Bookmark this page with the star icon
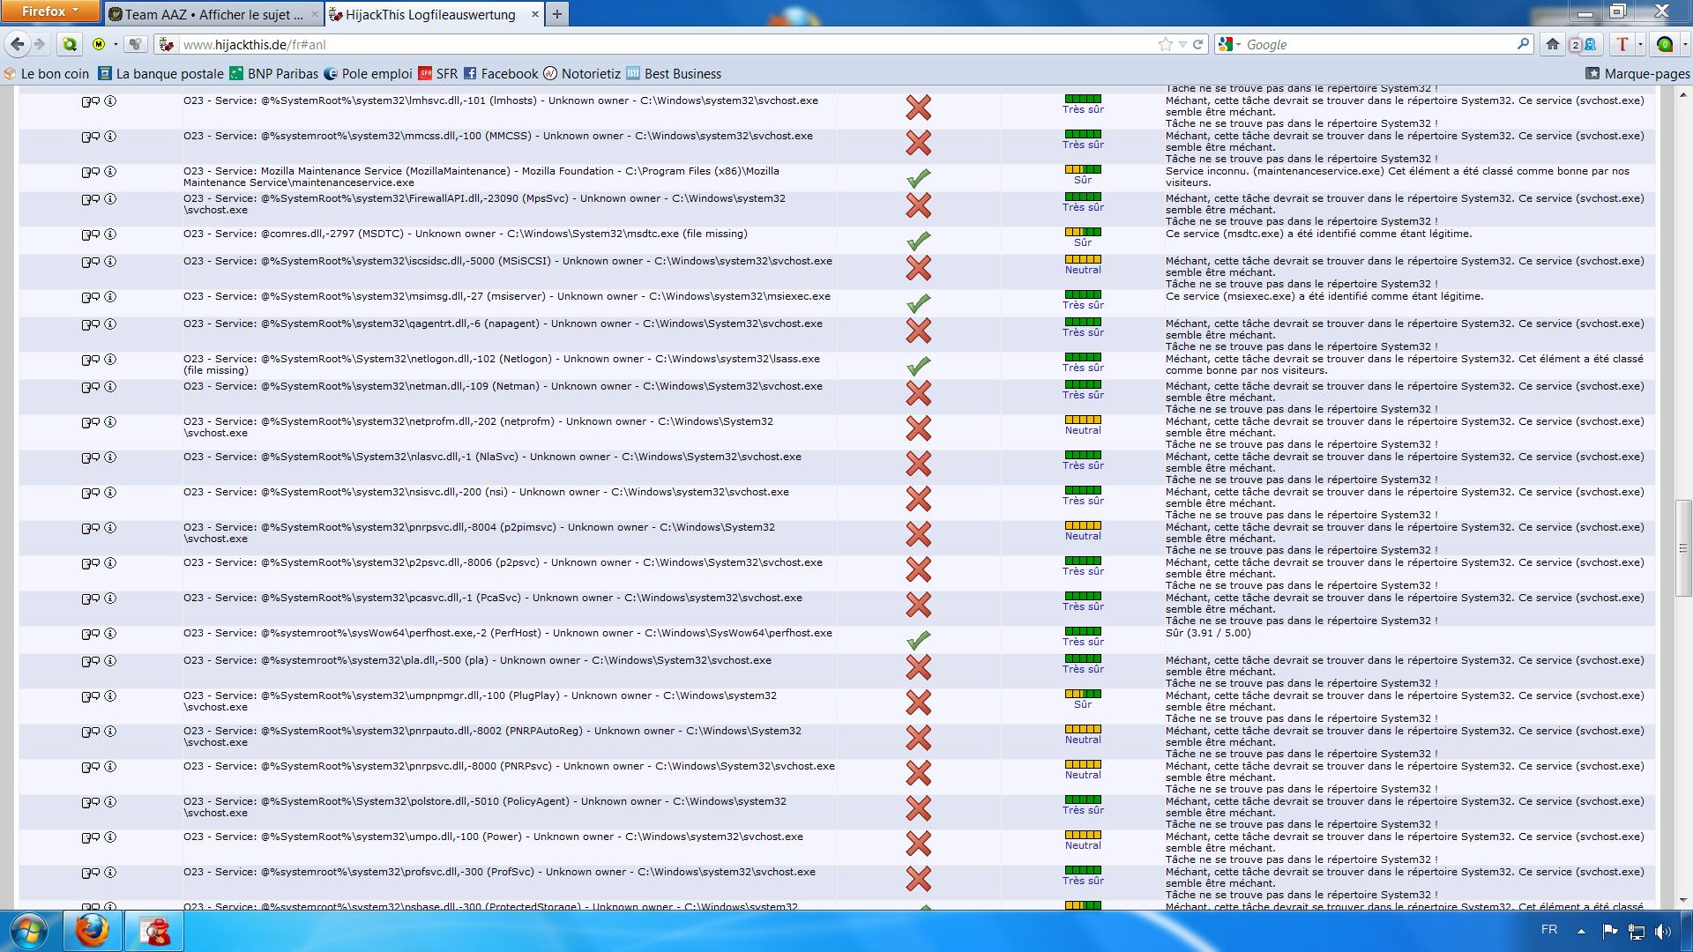 pyautogui.click(x=1165, y=44)
